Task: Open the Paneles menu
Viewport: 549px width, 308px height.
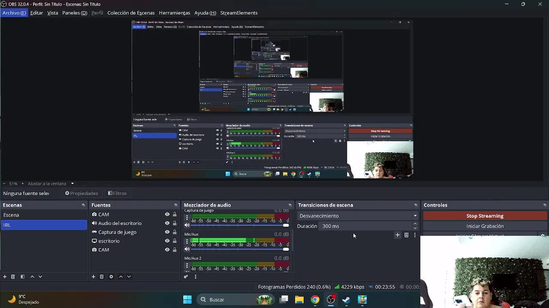Action: [x=75, y=13]
